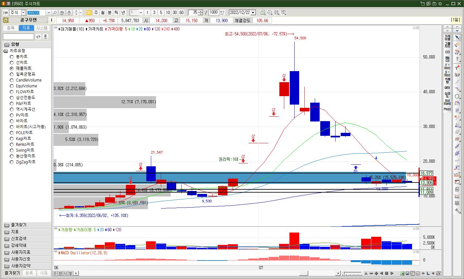Select the 분 minute period button
Screen dimensions: 464x279
tap(110, 13)
